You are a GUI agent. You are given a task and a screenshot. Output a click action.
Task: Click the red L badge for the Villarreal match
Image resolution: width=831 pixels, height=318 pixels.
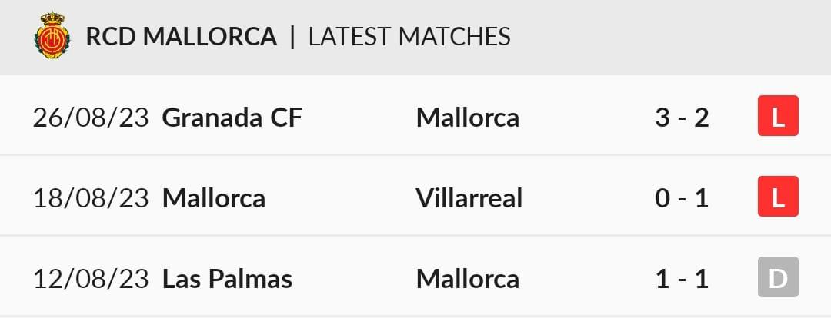point(777,197)
